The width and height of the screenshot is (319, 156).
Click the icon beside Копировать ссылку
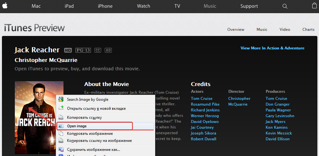click(61, 117)
